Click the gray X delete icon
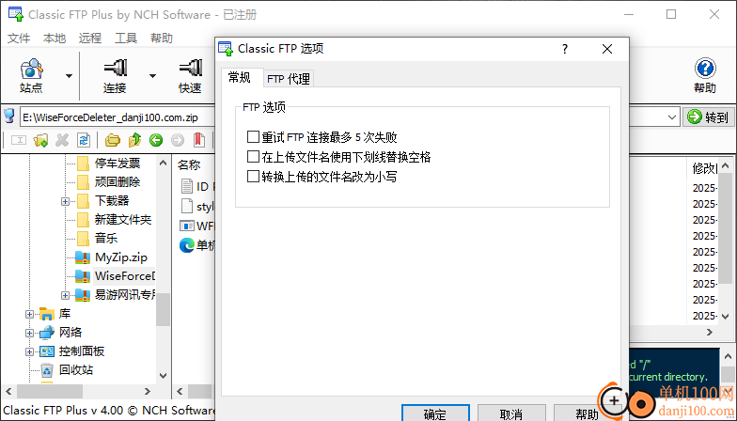 click(62, 139)
